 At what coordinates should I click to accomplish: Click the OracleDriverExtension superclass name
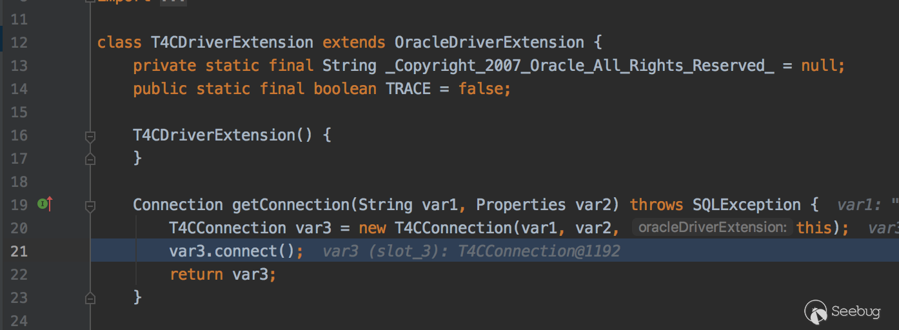point(489,43)
